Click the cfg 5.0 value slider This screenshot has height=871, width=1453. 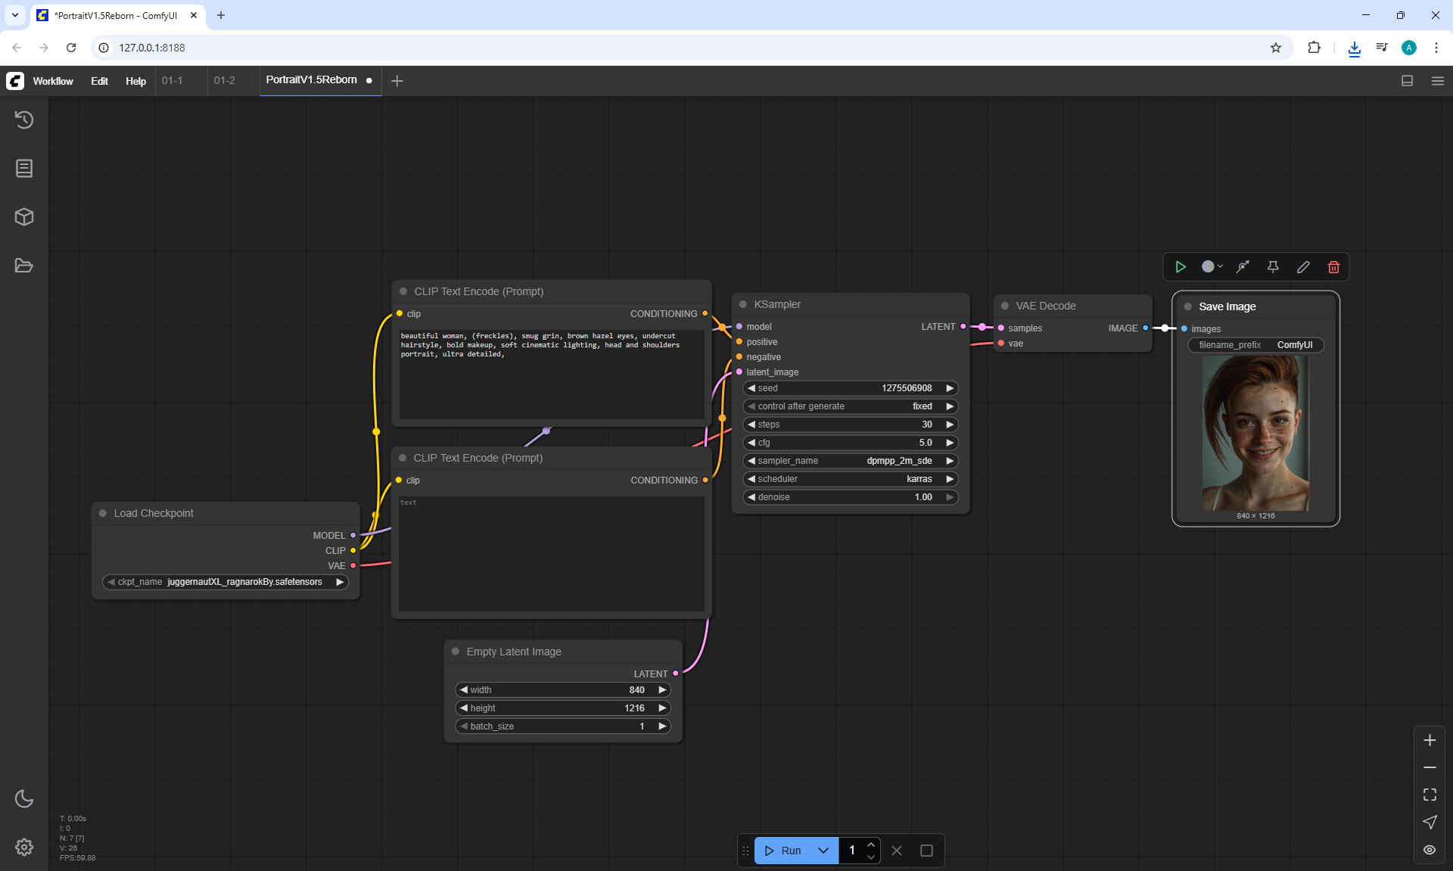[x=851, y=443]
